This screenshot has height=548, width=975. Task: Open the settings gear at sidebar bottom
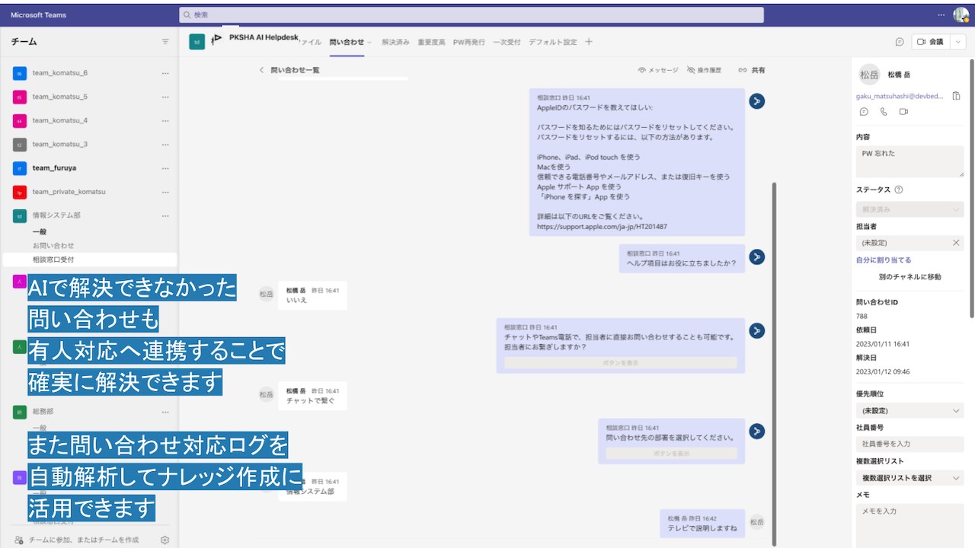pyautogui.click(x=165, y=540)
